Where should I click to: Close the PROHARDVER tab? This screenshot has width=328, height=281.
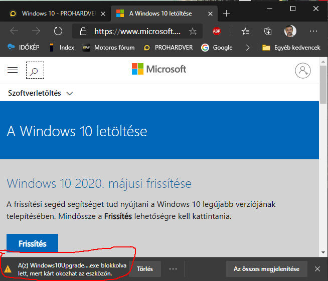pos(103,14)
